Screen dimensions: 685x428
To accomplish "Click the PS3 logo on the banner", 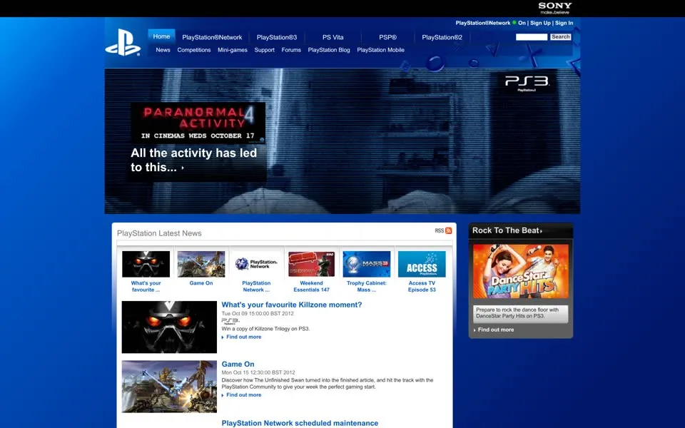I will (x=527, y=83).
